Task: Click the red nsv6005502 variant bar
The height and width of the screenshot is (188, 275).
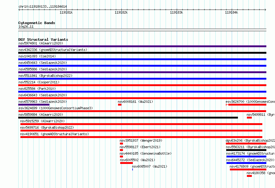Action: pyautogui.click(x=126, y=163)
